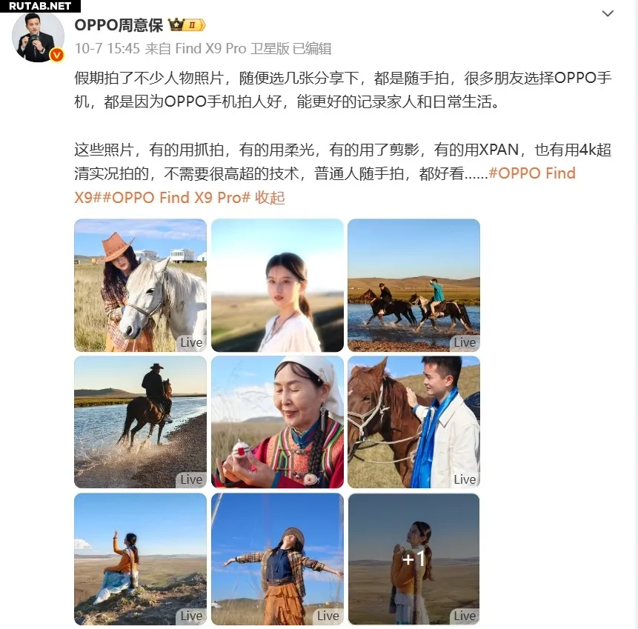Open photo of woman with white horse

tap(140, 285)
